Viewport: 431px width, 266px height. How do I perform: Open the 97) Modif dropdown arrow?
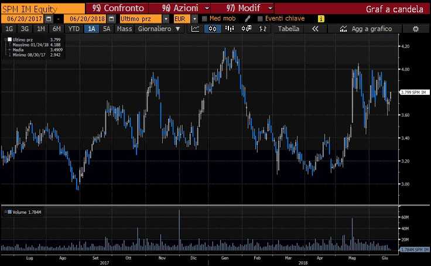(x=271, y=8)
